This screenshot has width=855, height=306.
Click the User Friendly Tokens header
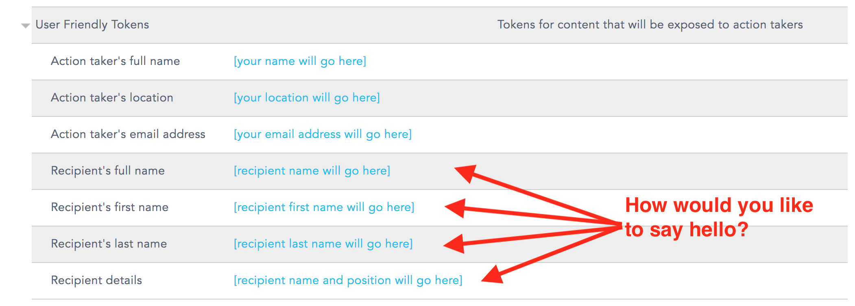[92, 25]
